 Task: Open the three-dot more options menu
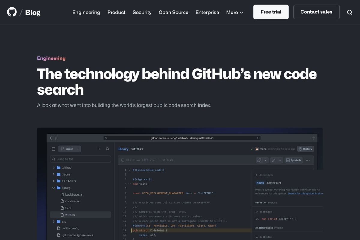(x=308, y=160)
